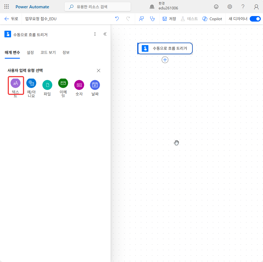Open the app launcher waffle icon
Image resolution: width=263 pixels, height=262 pixels.
click(7, 7)
